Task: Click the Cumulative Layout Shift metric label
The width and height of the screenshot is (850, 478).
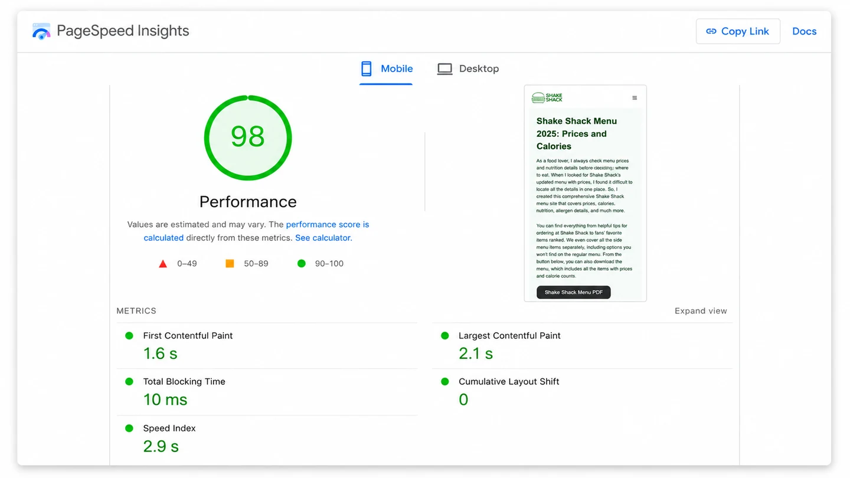Action: (x=509, y=382)
